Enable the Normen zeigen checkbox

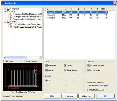[23, 61]
